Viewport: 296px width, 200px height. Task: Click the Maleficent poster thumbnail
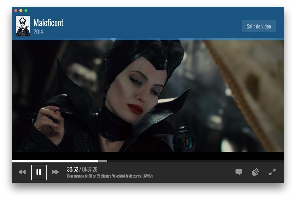coord(23,26)
